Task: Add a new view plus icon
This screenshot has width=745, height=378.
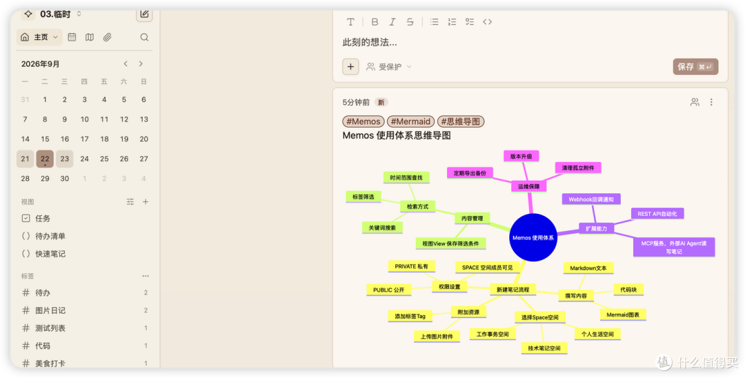Action: 146,202
